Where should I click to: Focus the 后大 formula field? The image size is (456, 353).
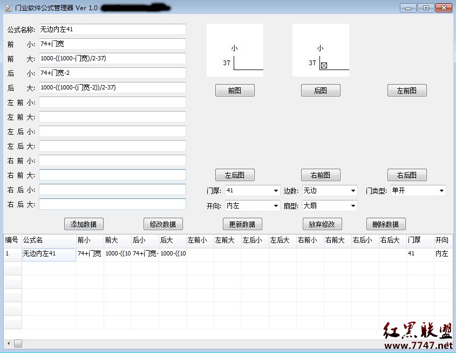(x=113, y=87)
